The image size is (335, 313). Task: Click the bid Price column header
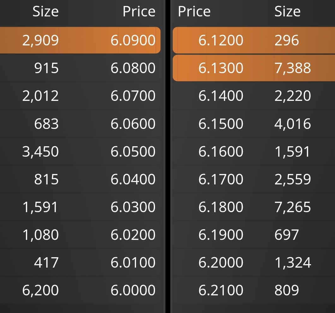coord(139,11)
